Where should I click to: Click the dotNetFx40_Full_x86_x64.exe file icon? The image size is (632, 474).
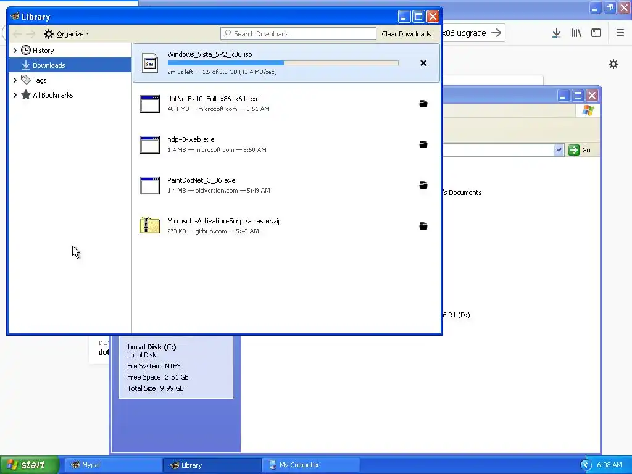tap(150, 104)
